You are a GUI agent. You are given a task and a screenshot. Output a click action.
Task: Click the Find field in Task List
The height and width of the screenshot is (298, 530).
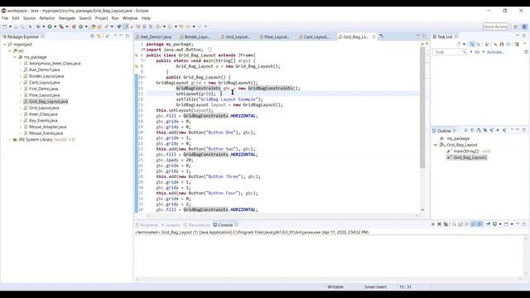(450, 52)
